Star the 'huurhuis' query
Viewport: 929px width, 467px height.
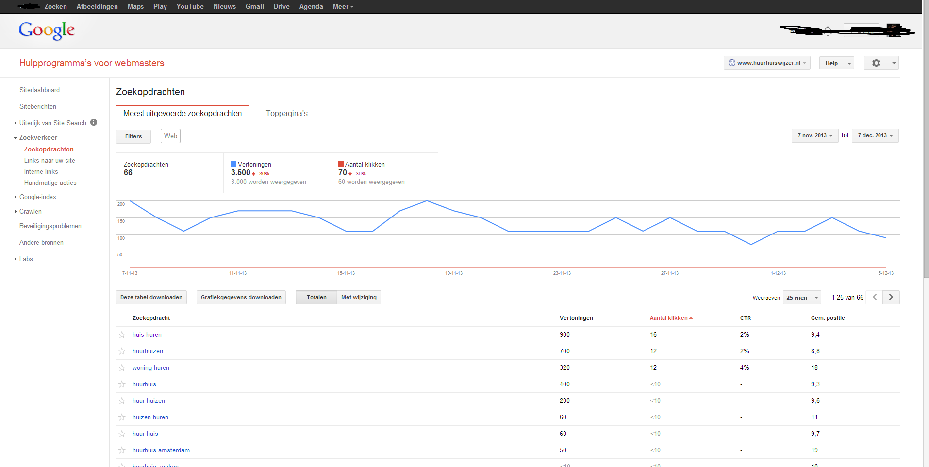122,384
